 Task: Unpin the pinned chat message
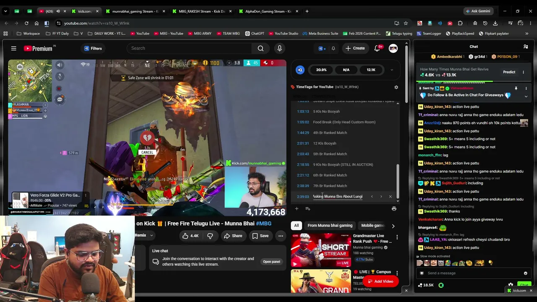[516, 89]
